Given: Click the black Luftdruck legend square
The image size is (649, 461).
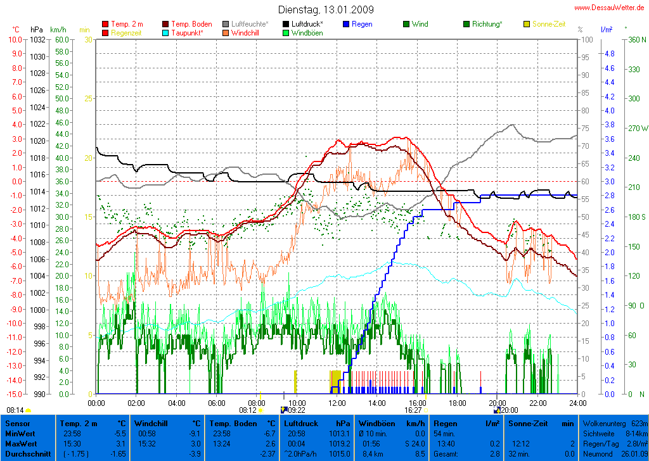Looking at the screenshot, I should tap(286, 24).
